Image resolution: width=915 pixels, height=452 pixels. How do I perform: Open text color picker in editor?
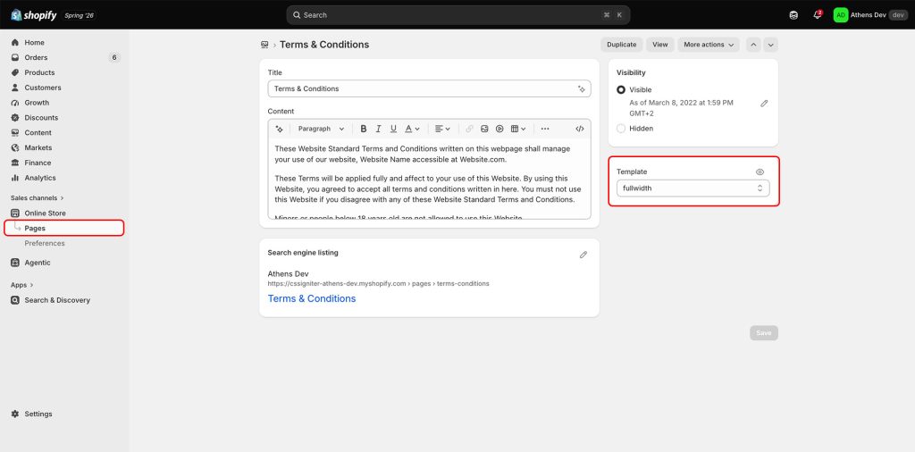click(x=412, y=129)
